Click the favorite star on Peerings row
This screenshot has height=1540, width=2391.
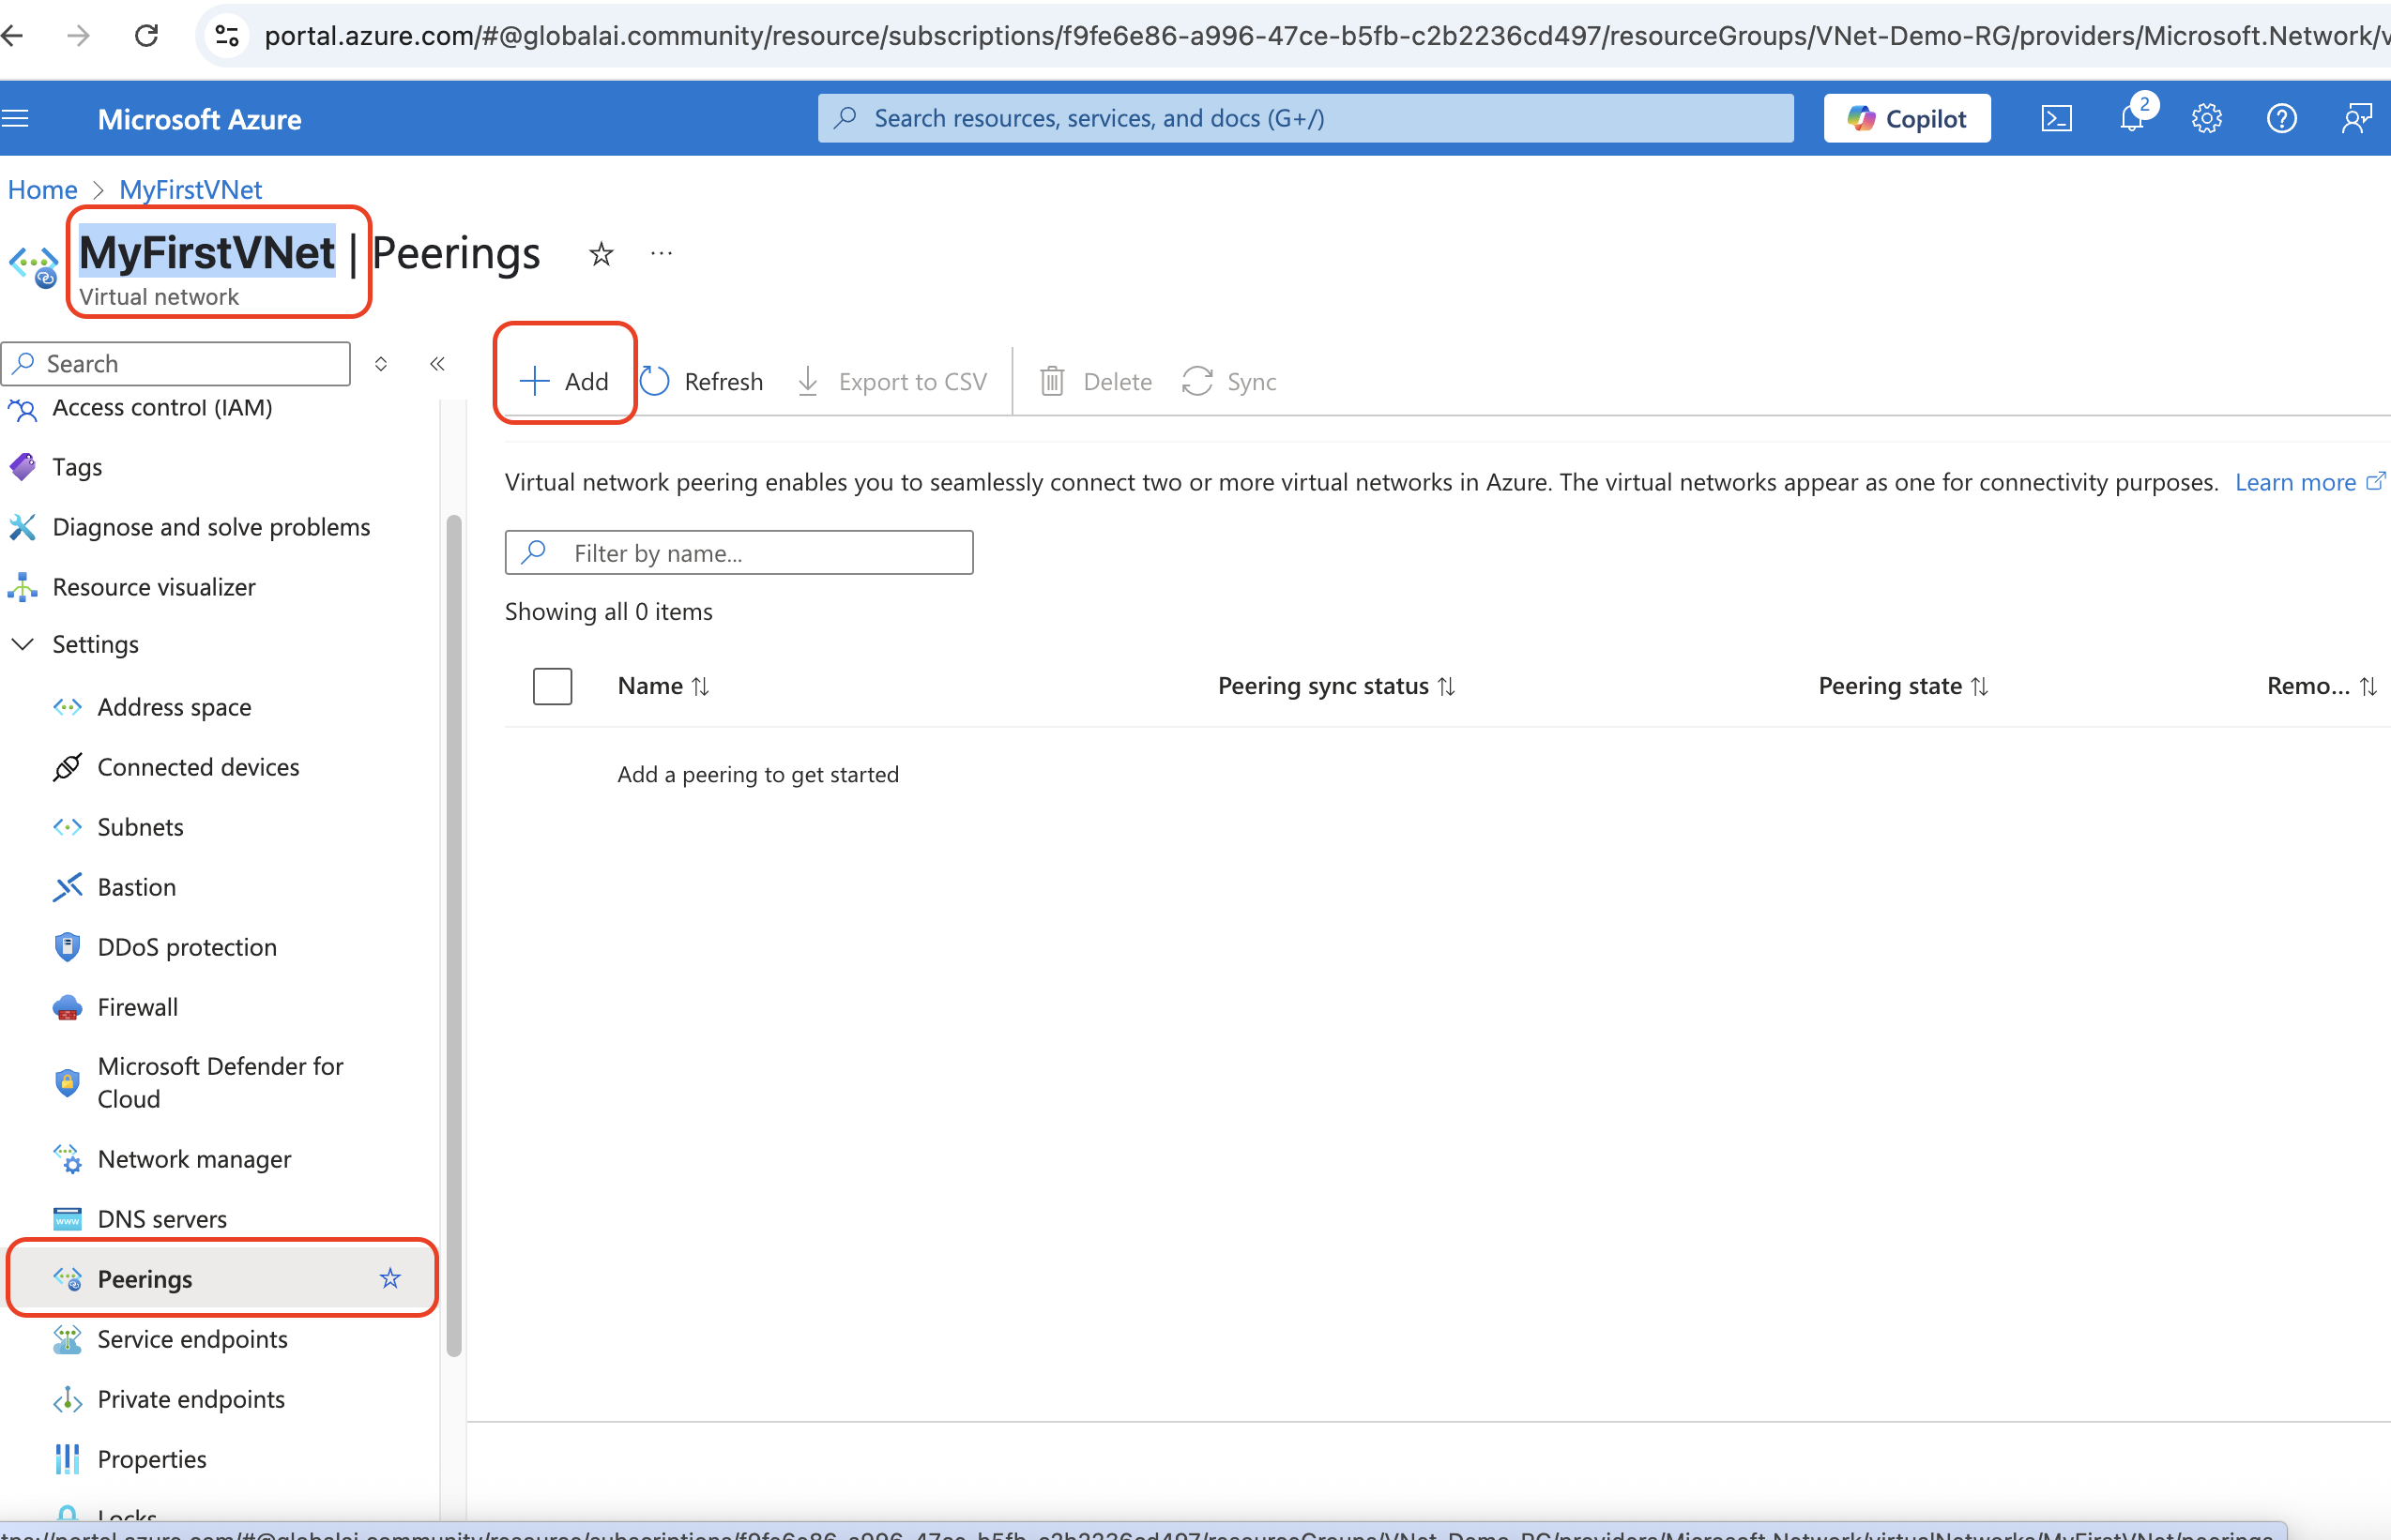coord(390,1279)
